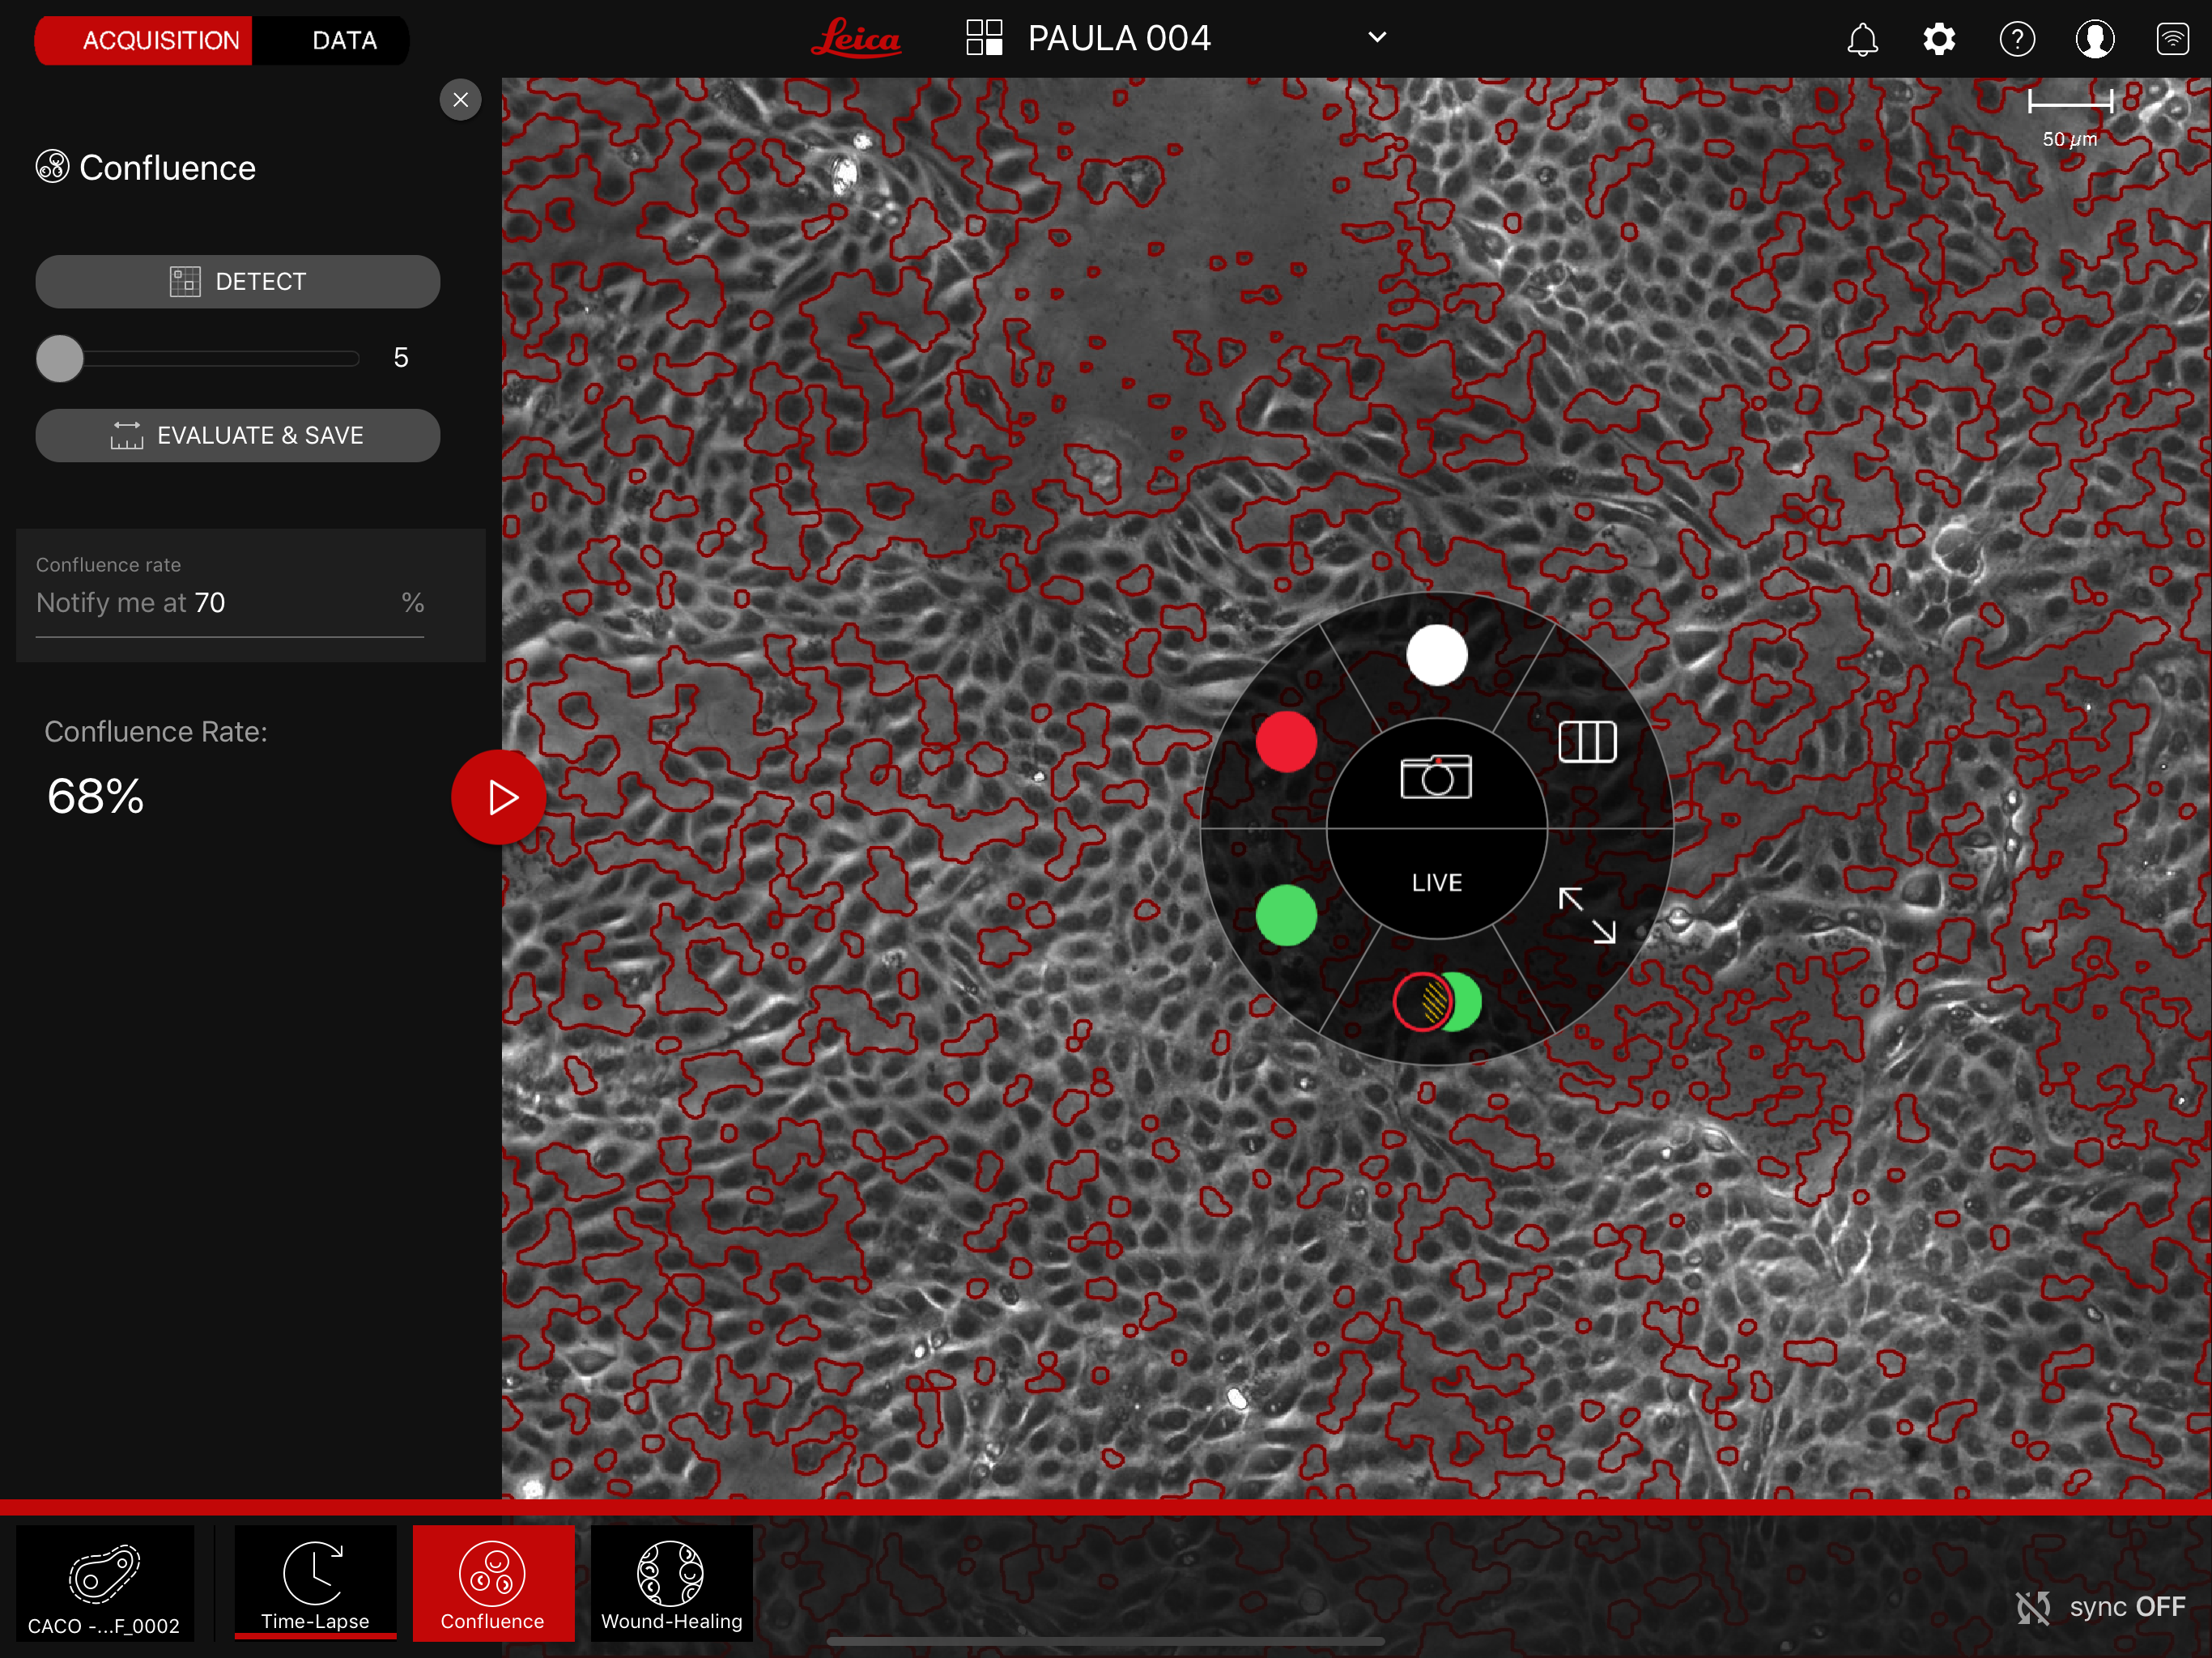Image resolution: width=2212 pixels, height=1658 pixels.
Task: Switch to the ACQUISITION mode tab
Action: point(145,40)
